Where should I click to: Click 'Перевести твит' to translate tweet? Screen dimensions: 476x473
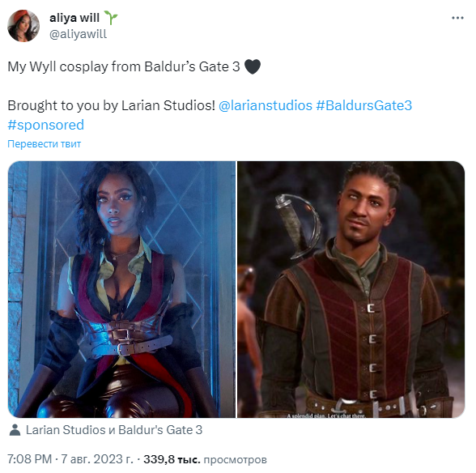coord(44,143)
